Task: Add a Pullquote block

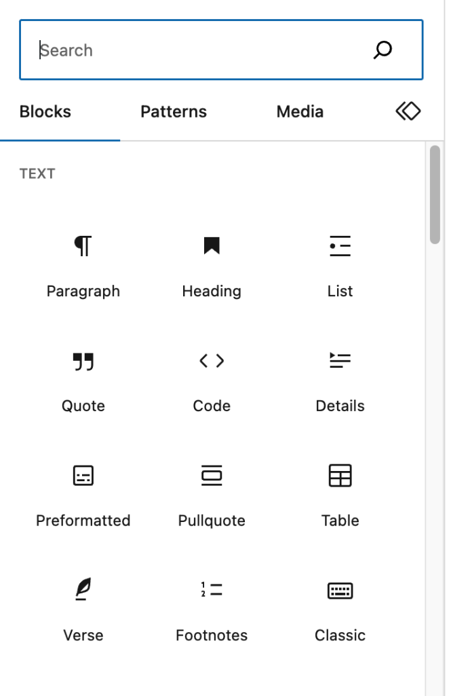Action: (x=212, y=494)
